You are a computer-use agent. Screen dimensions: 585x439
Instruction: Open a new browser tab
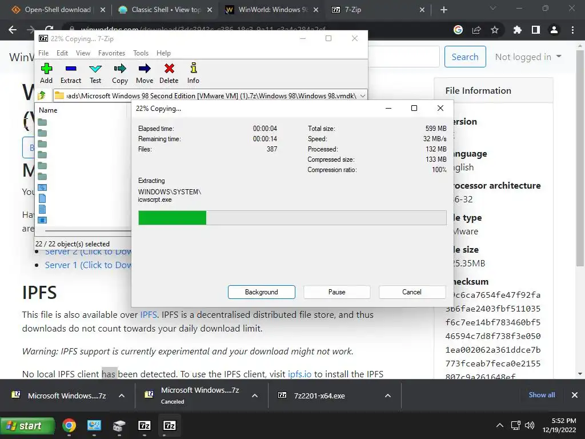[x=443, y=10]
